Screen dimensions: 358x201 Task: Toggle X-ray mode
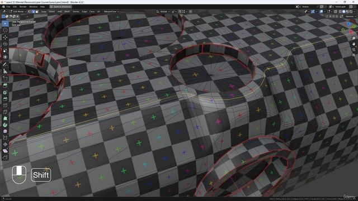click(x=336, y=12)
